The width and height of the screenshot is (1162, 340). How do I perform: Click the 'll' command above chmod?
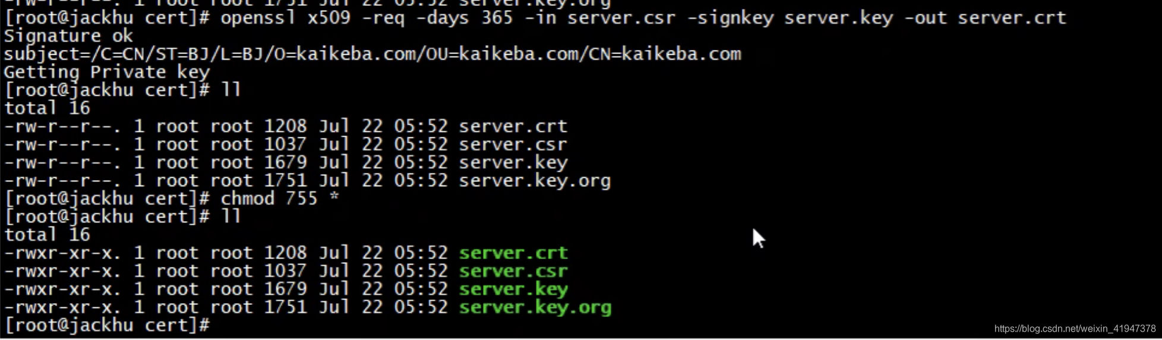pyautogui.click(x=231, y=90)
